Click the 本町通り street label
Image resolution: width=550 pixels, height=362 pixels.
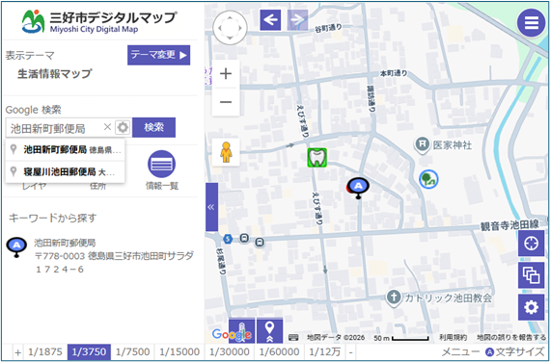point(394,73)
